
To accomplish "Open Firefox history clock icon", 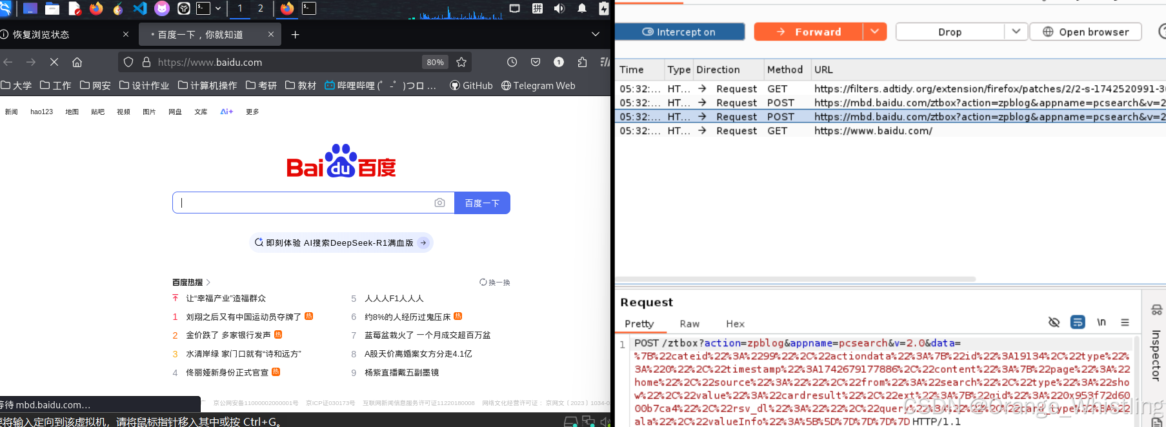I will 512,62.
